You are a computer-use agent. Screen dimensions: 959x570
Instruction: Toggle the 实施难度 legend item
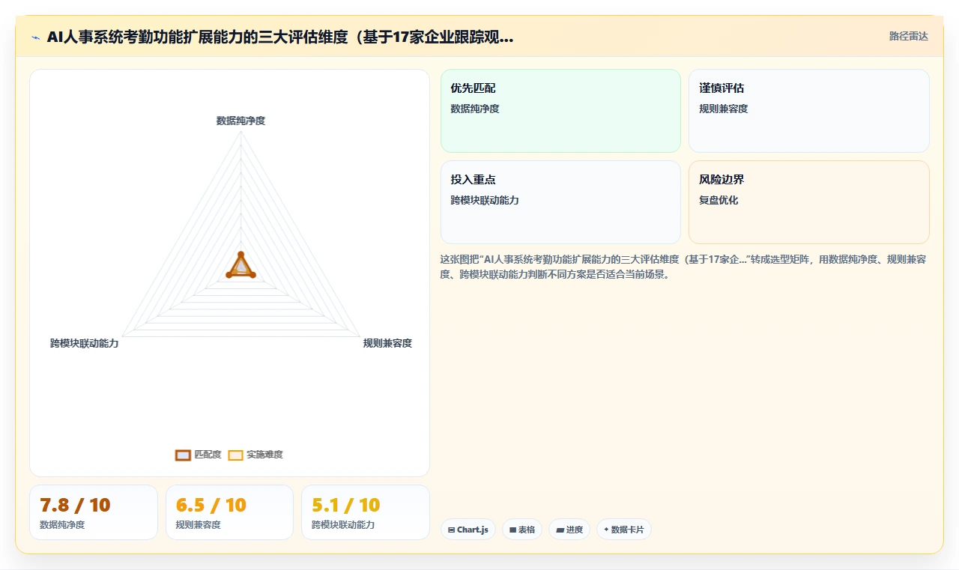coord(255,455)
